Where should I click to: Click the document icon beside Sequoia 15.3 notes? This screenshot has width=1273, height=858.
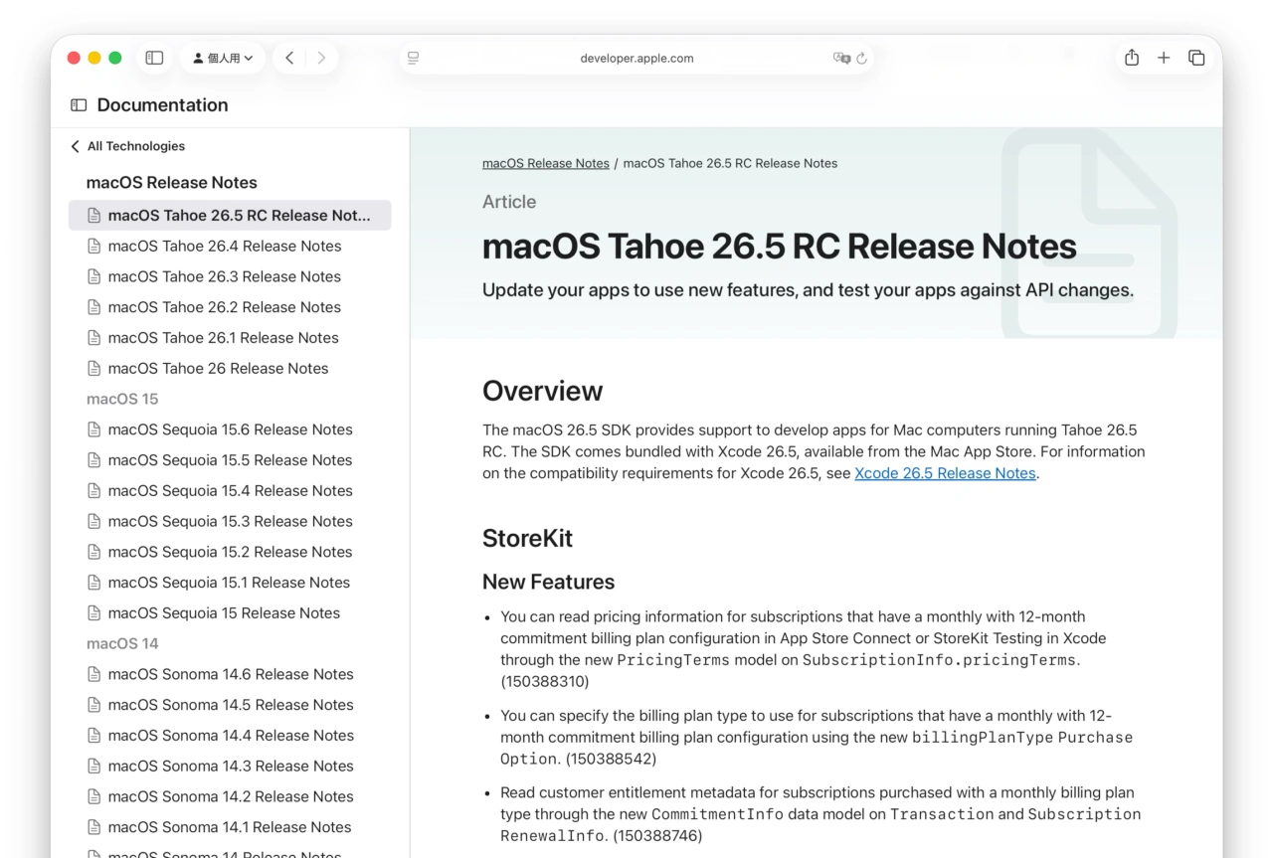pos(94,521)
